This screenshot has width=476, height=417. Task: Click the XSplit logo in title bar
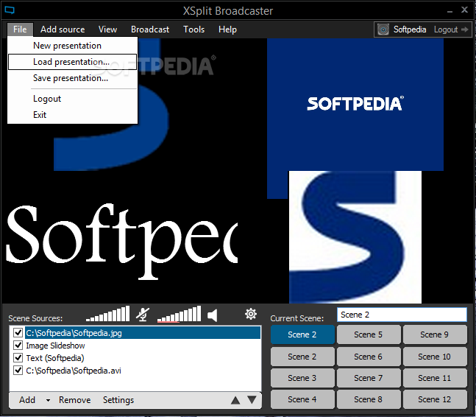coord(10,10)
